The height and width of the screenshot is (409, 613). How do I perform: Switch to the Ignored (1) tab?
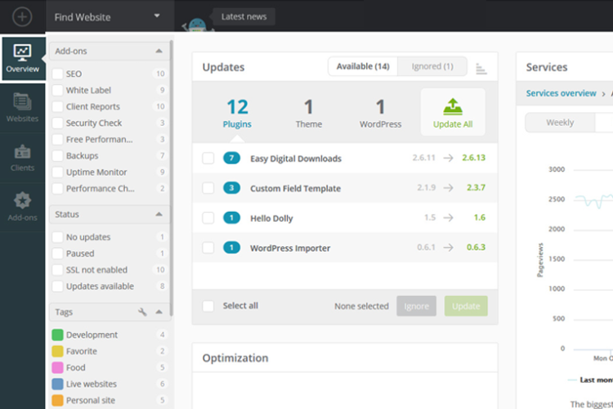(432, 67)
